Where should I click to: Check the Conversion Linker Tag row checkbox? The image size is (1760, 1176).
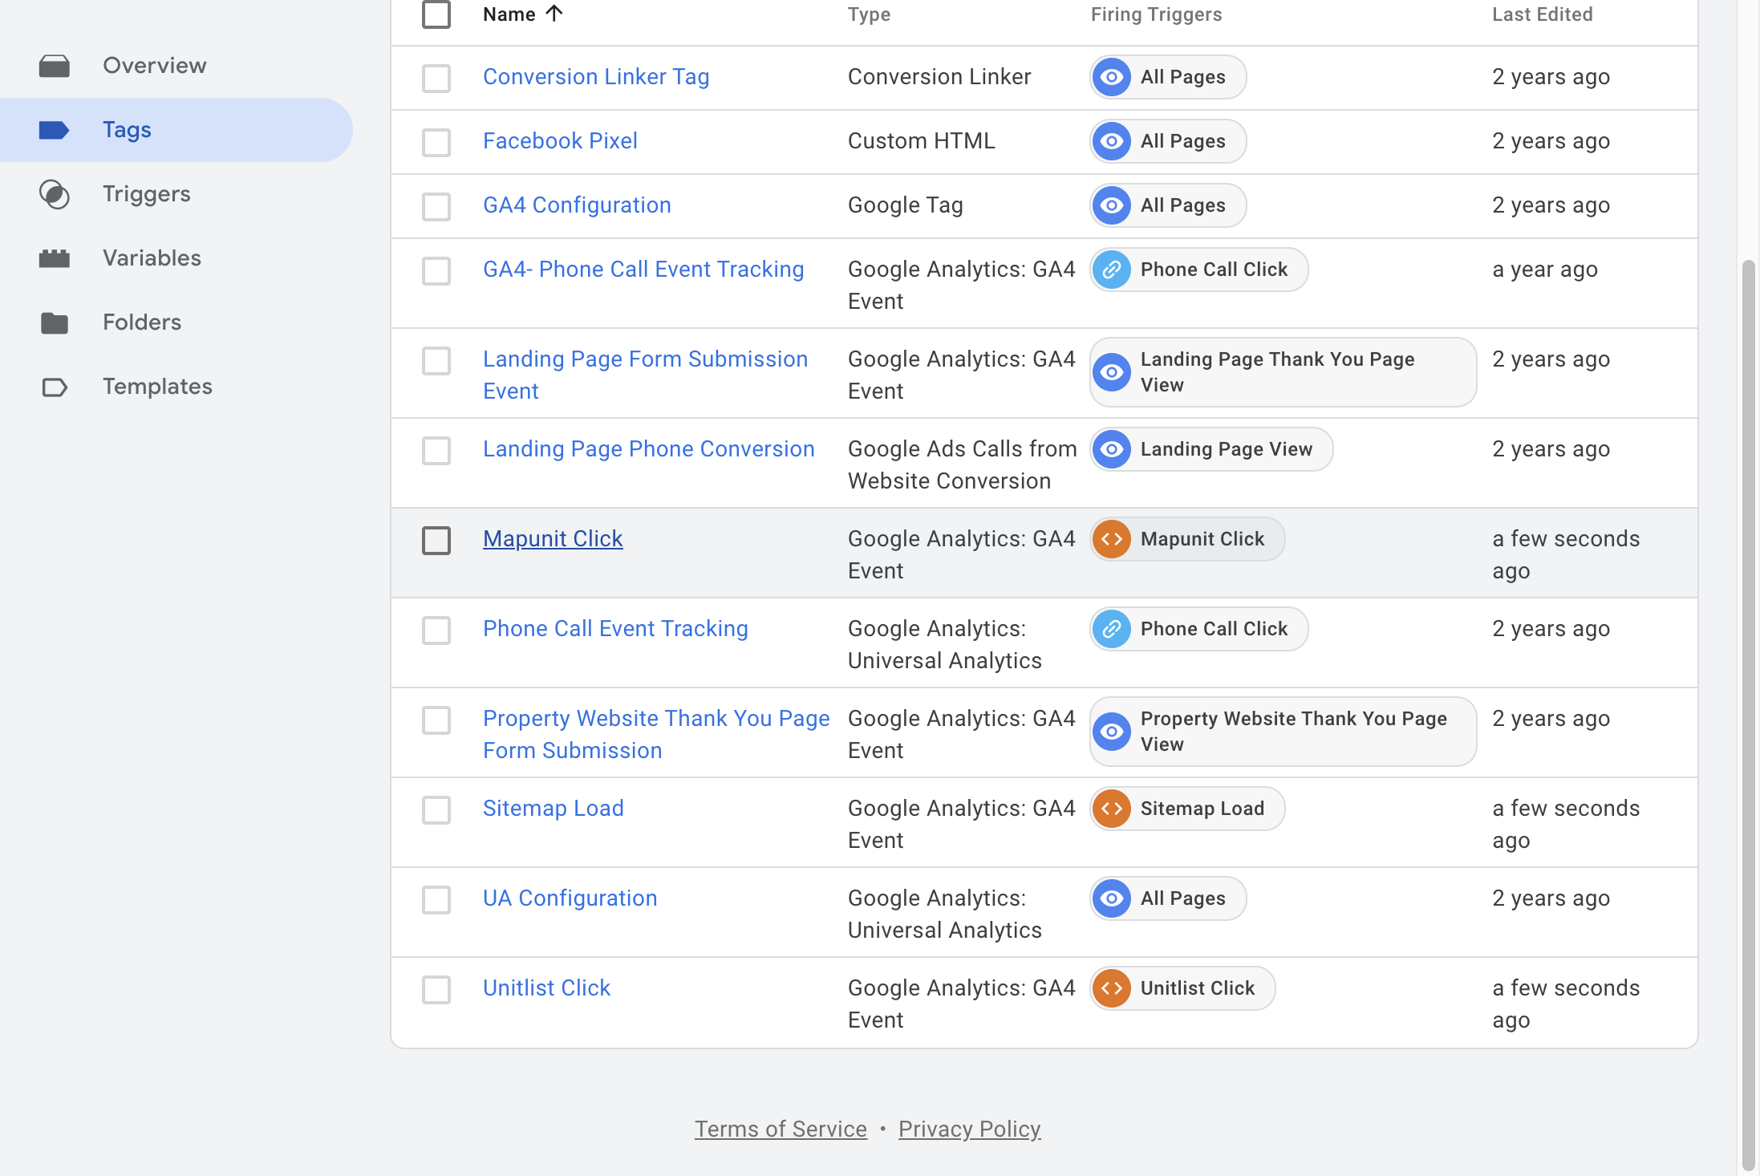(x=436, y=78)
